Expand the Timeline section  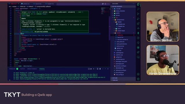pyautogui.click(x=115, y=80)
